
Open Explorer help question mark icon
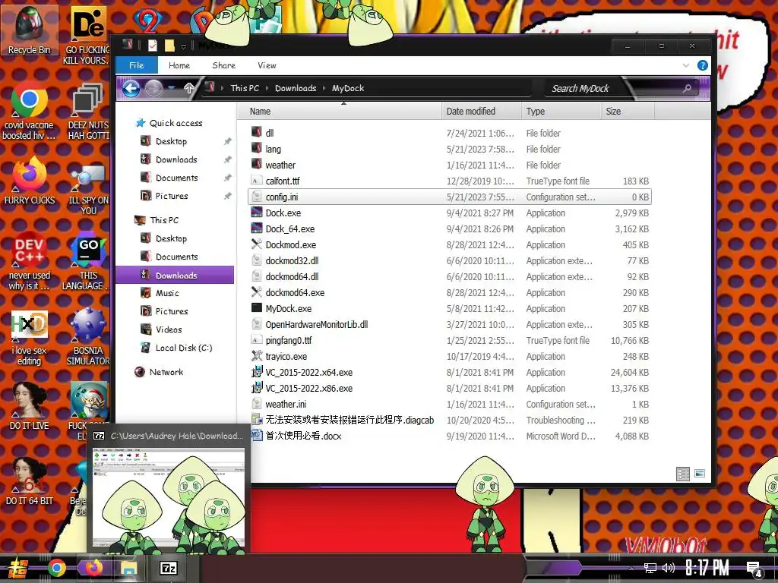coord(703,65)
